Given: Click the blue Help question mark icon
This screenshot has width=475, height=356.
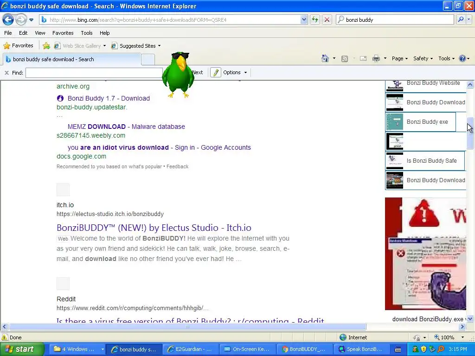Looking at the screenshot, I should (x=462, y=58).
